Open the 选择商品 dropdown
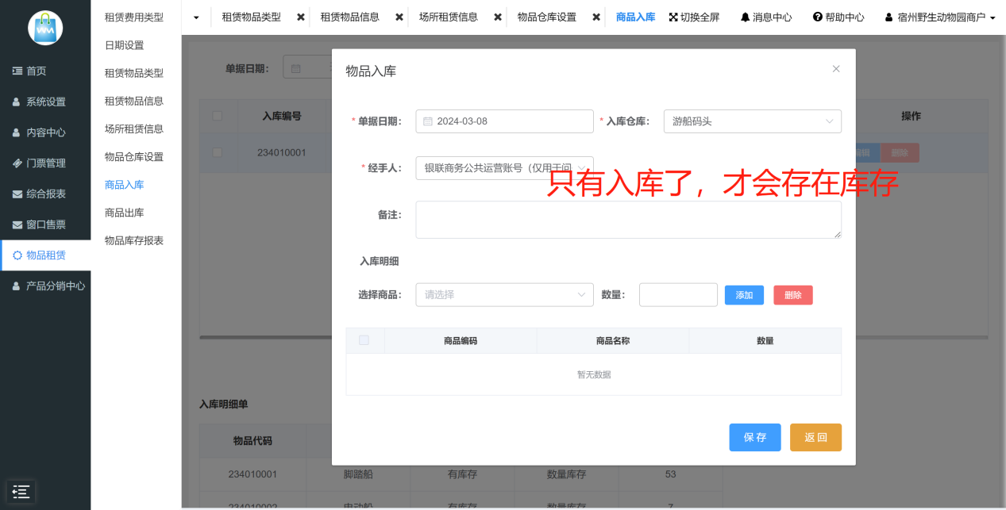This screenshot has height=510, width=1006. point(503,295)
